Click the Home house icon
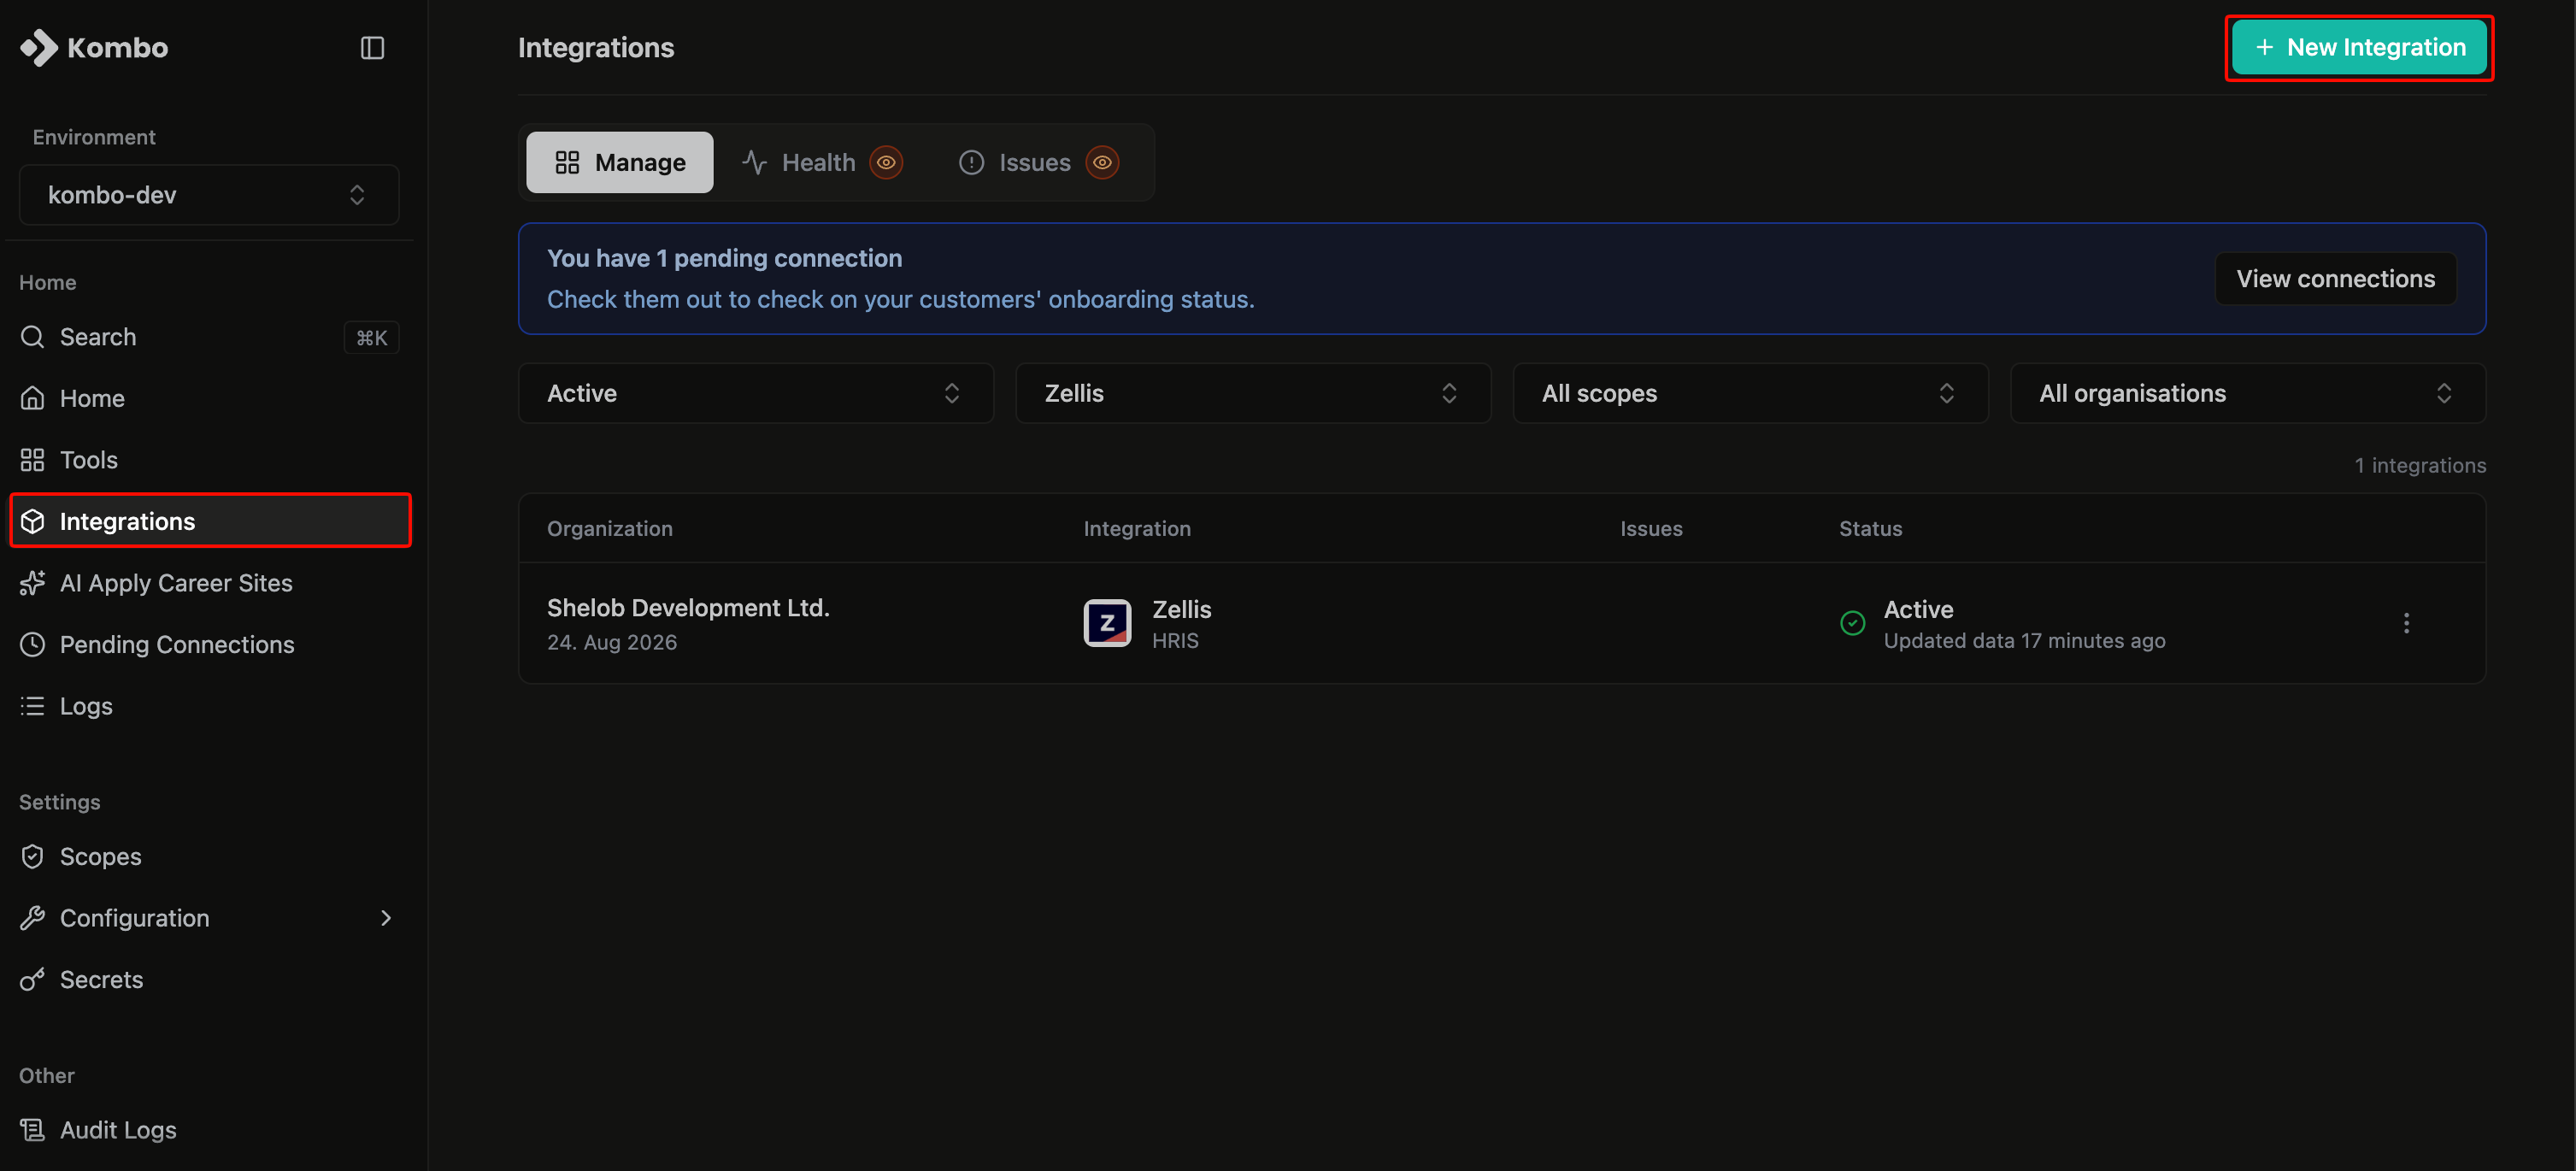This screenshot has height=1171, width=2576. click(x=32, y=398)
